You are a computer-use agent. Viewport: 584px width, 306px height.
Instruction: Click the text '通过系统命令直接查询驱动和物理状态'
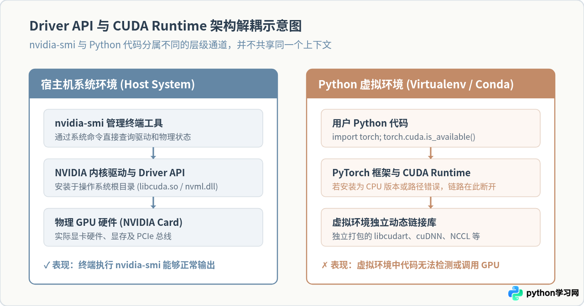pos(123,137)
